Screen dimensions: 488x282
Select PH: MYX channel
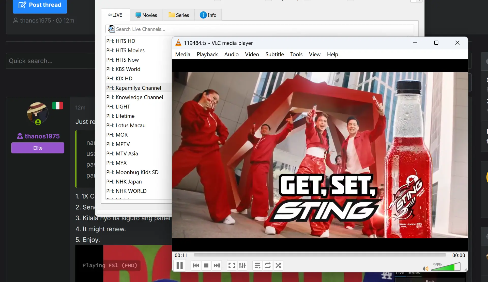click(116, 163)
